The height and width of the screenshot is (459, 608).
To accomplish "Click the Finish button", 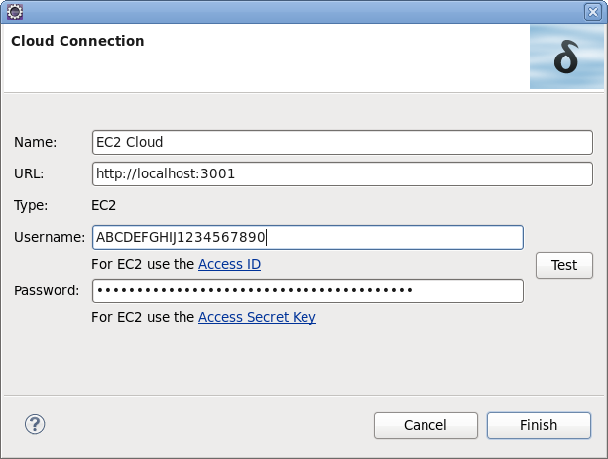I will click(539, 425).
